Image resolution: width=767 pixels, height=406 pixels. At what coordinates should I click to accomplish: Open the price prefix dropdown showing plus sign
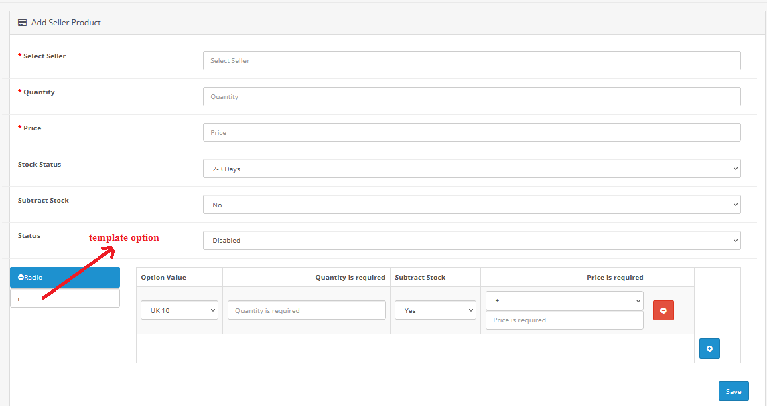pos(565,300)
